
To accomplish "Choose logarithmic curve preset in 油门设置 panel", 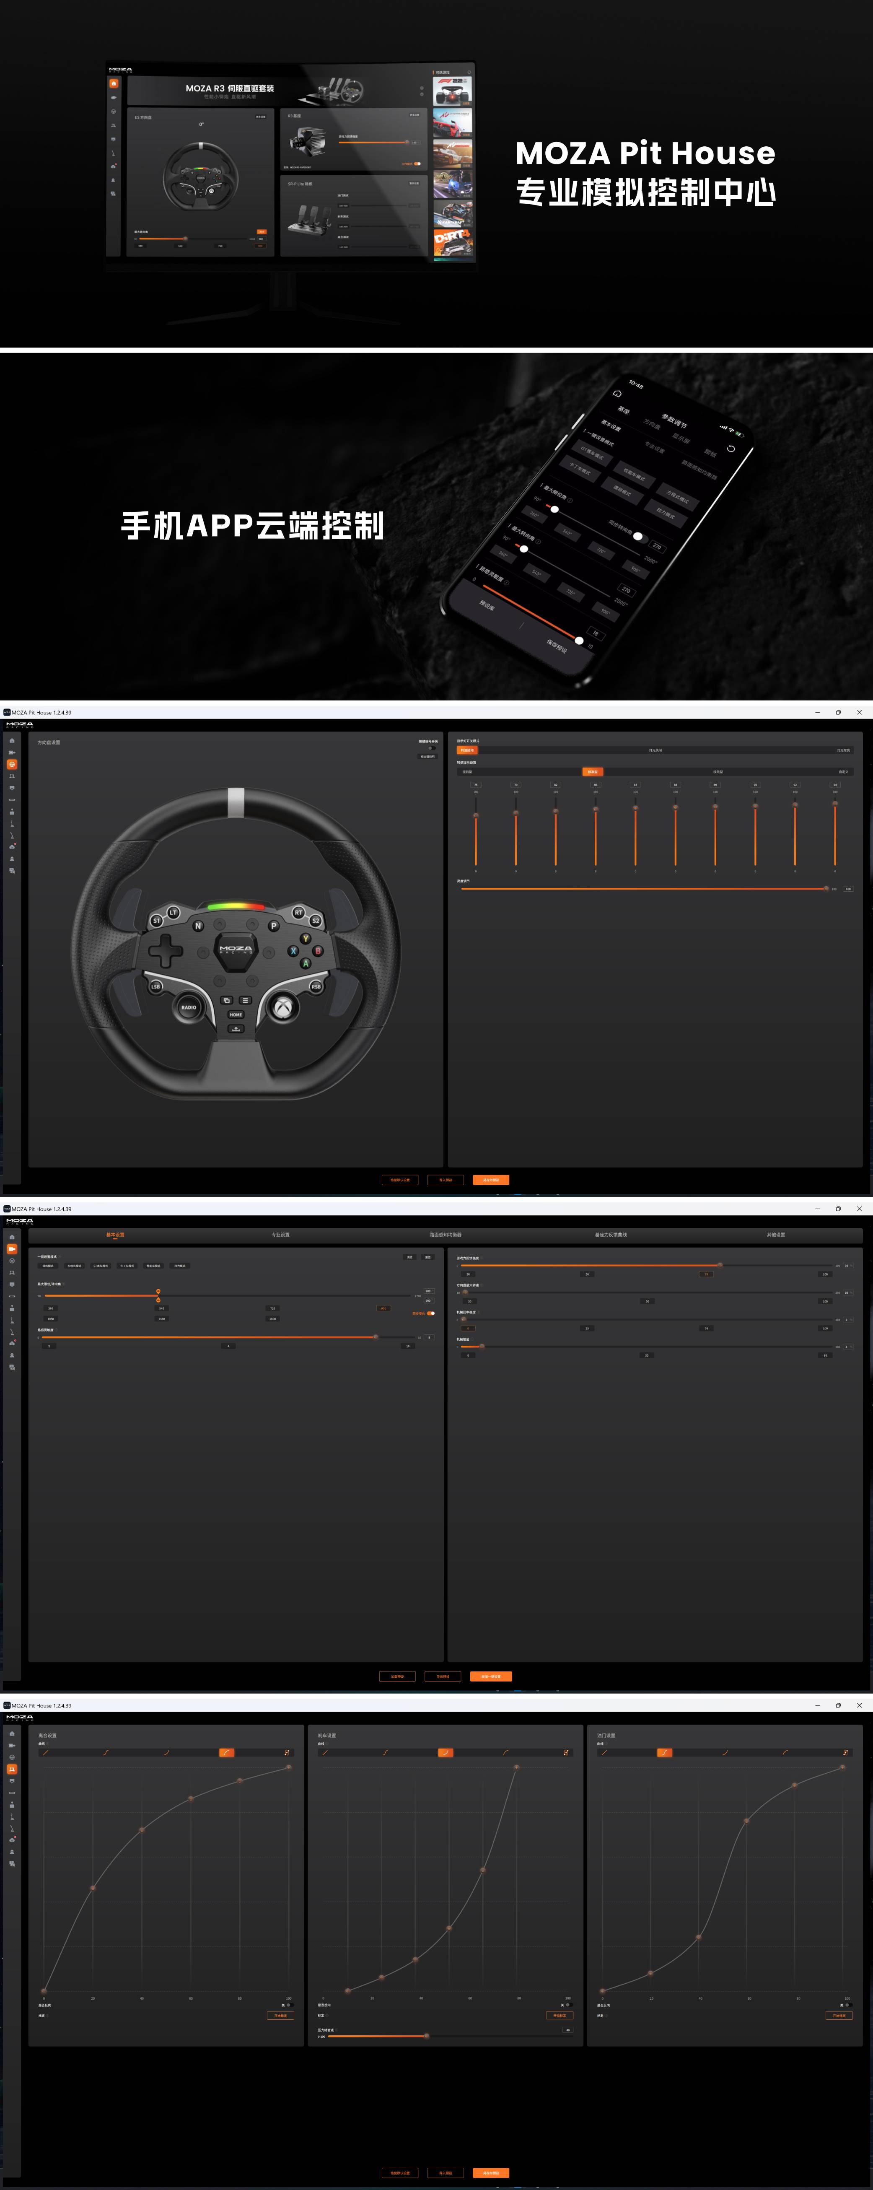I will pyautogui.click(x=785, y=1752).
